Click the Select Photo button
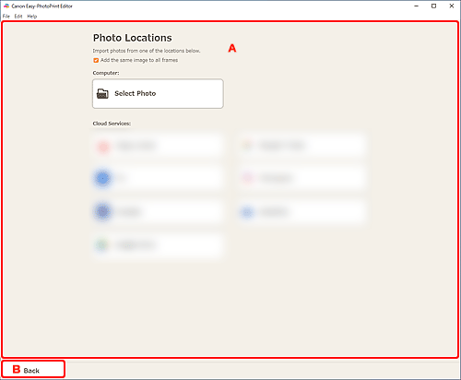Image resolution: width=461 pixels, height=380 pixels. pos(158,93)
